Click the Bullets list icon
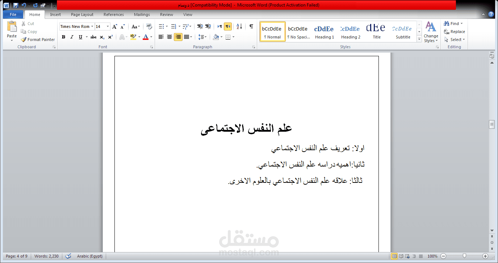Viewport: 498px width, 263px height. click(162, 26)
